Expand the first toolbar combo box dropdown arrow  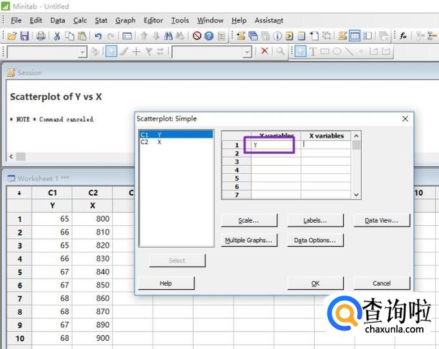[82, 52]
